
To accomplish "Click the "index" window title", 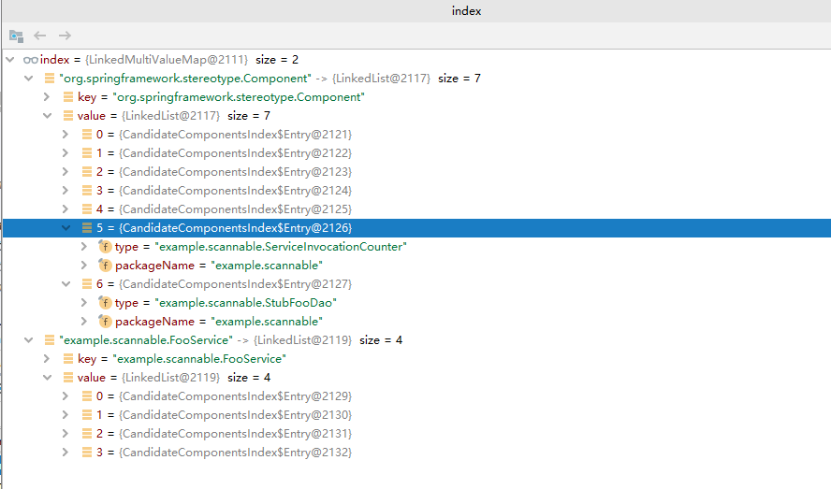I will click(x=466, y=11).
